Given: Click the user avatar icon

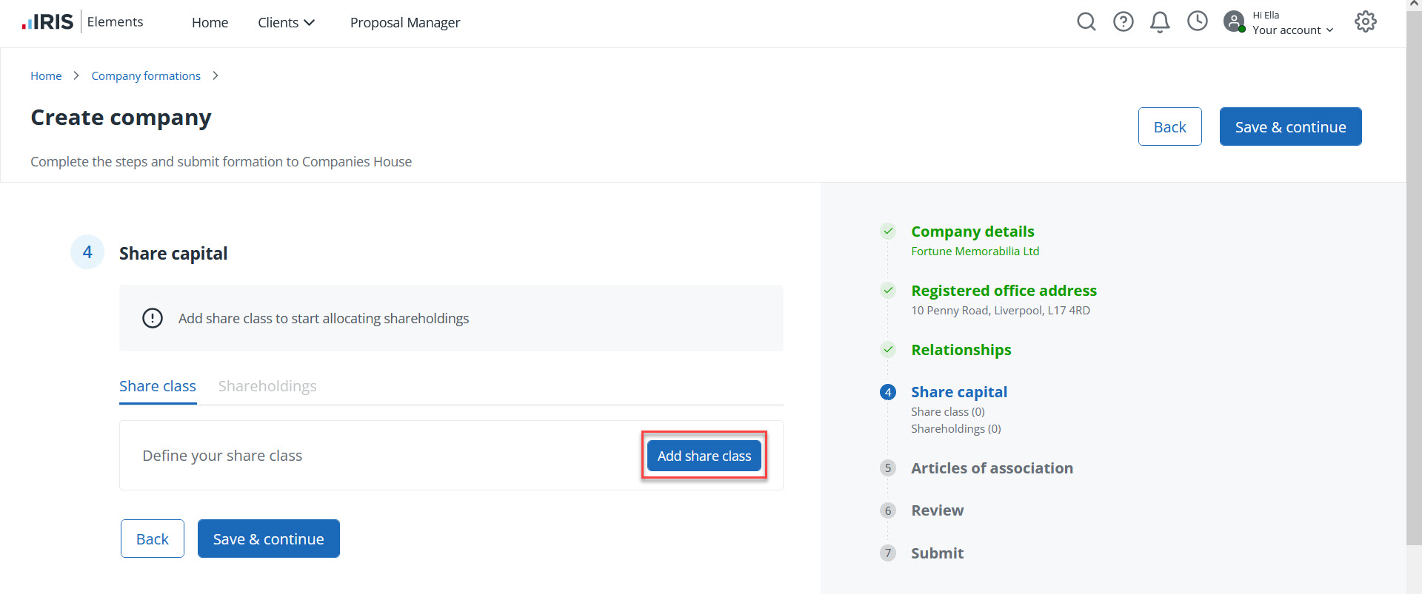Looking at the screenshot, I should [x=1234, y=21].
